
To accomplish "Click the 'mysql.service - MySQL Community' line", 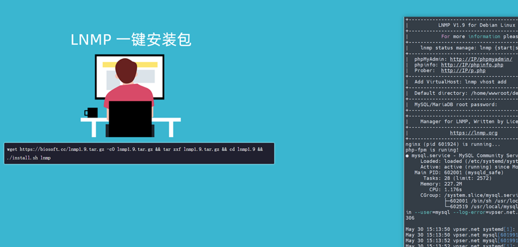I will point(462,155).
